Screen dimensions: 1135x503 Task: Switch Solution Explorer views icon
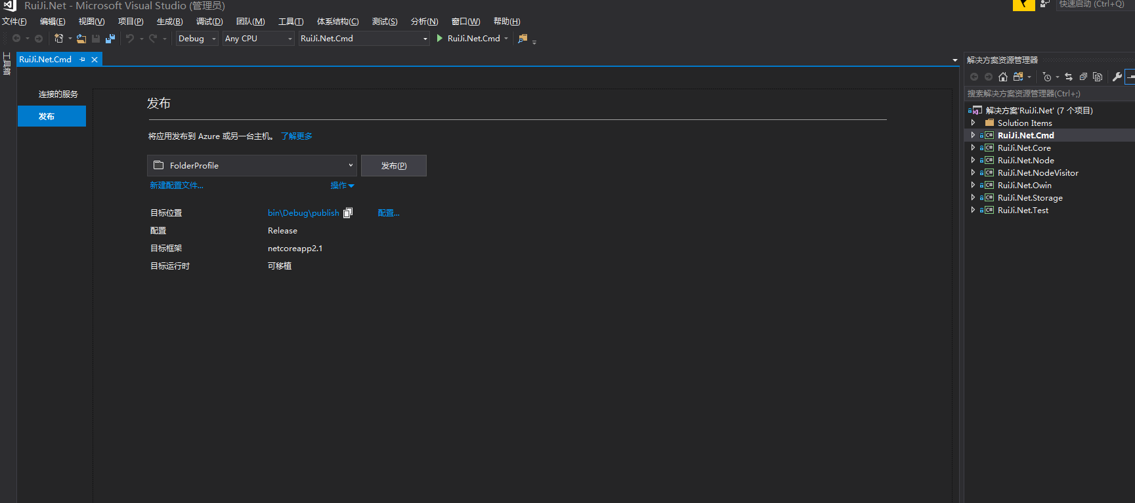click(1018, 77)
